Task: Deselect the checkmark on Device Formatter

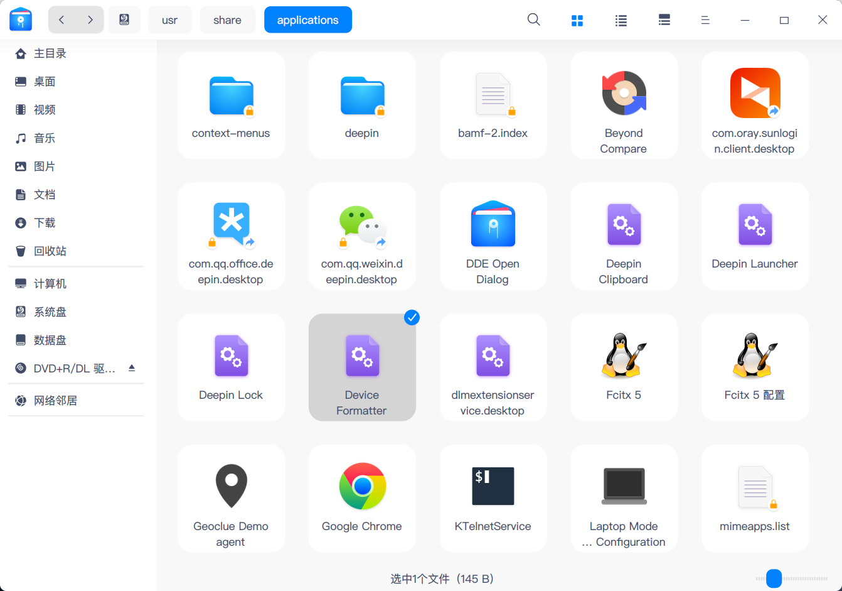Action: [x=412, y=318]
